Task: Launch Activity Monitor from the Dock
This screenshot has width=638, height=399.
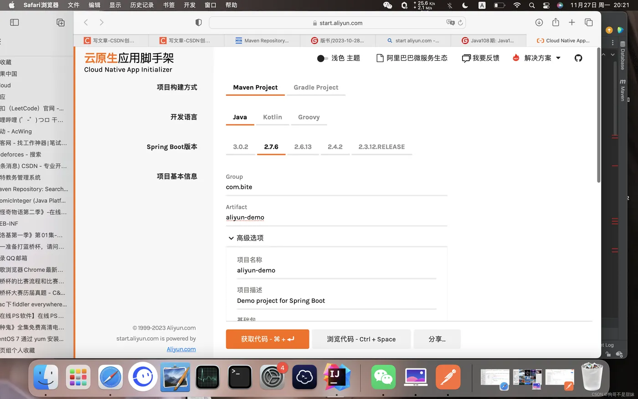Action: point(208,377)
